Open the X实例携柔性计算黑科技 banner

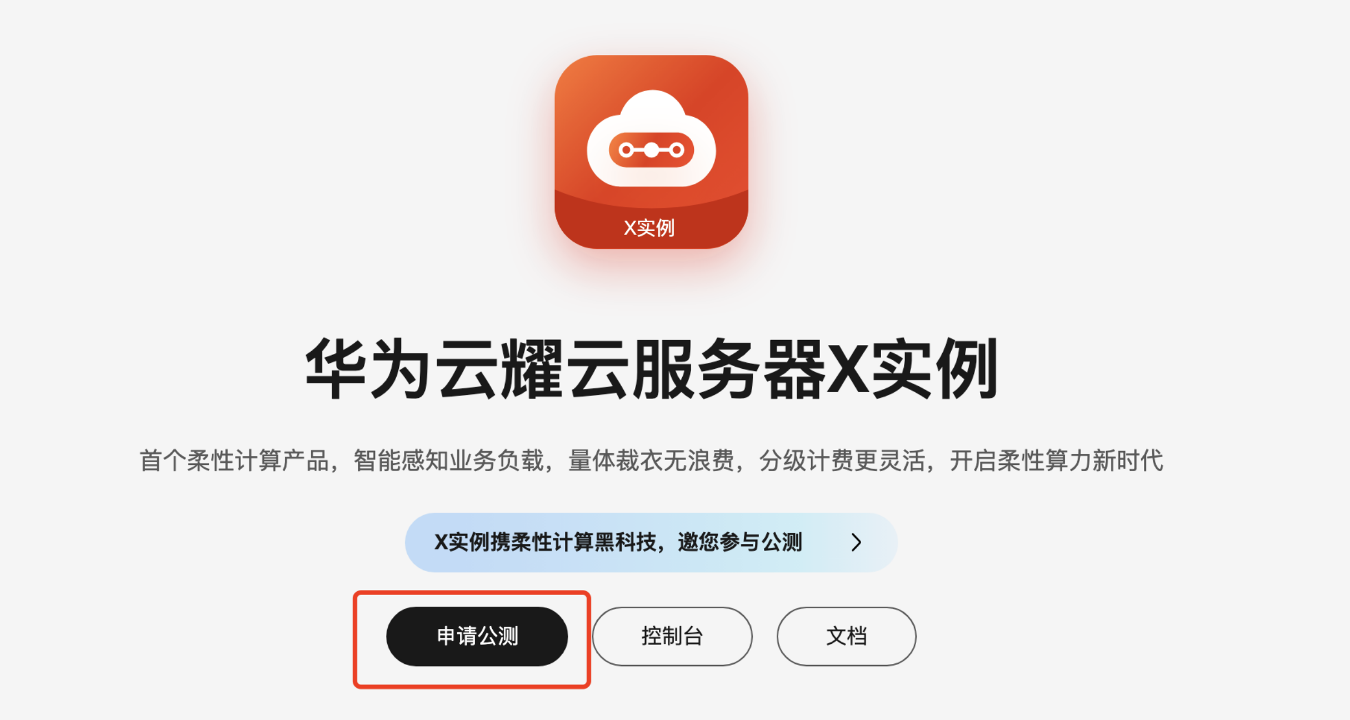651,542
